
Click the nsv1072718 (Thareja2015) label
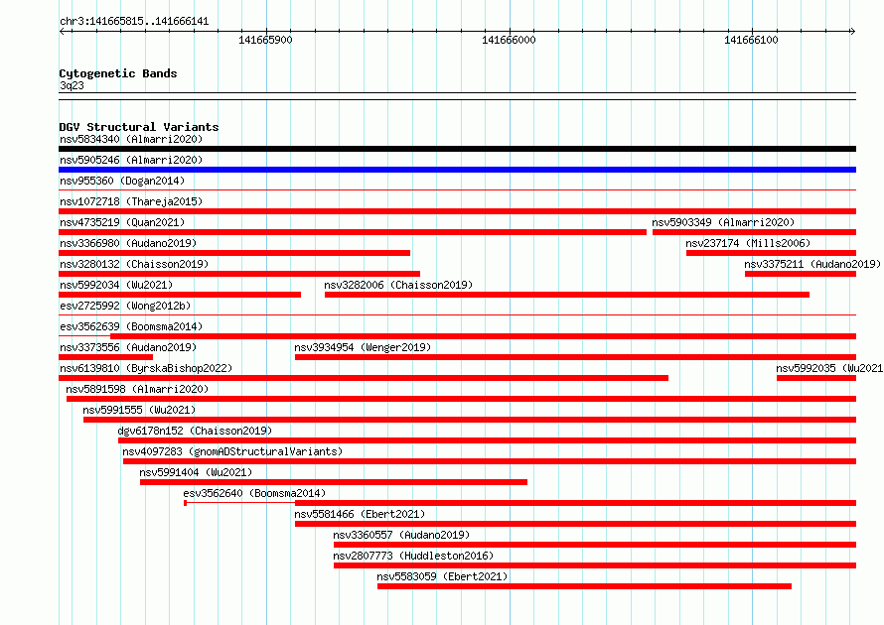point(131,201)
